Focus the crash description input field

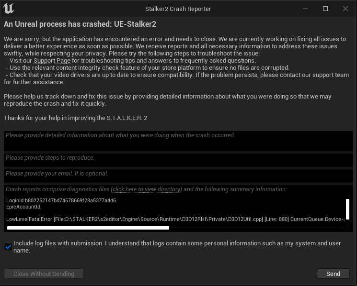[178, 141]
